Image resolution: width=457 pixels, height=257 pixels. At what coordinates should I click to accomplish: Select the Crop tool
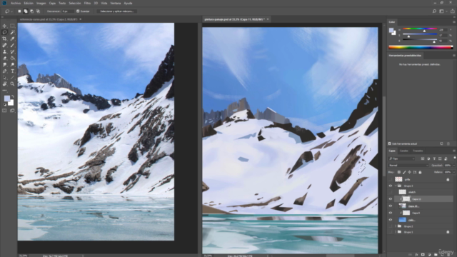[x=5, y=39]
